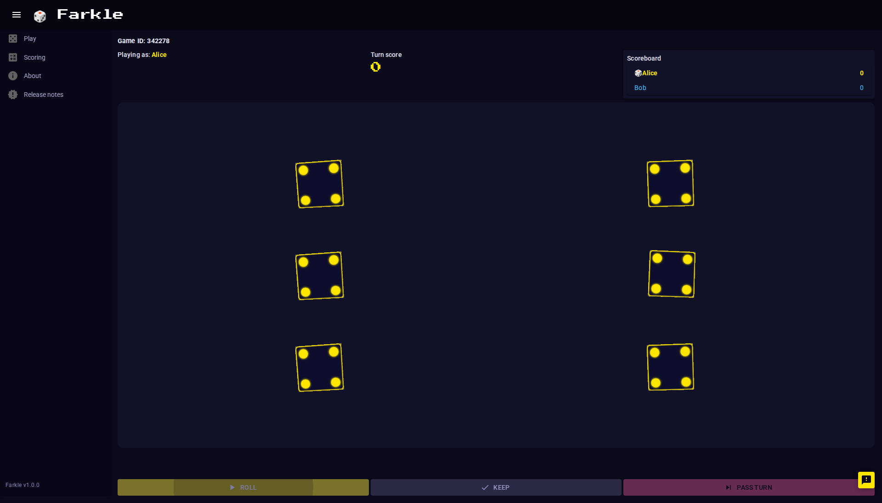The height and width of the screenshot is (503, 882).
Task: Select the bottom-right four-pip die
Action: coord(670,367)
